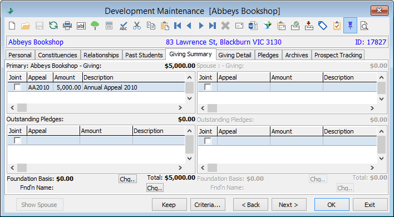Screen dimensions: 394x217
Task: Click Amount column header in primary Giving grid
Action: [x=68, y=77]
